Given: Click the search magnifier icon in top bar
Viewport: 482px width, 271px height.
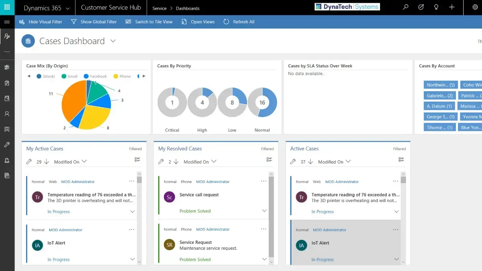Looking at the screenshot, I should tap(406, 7).
